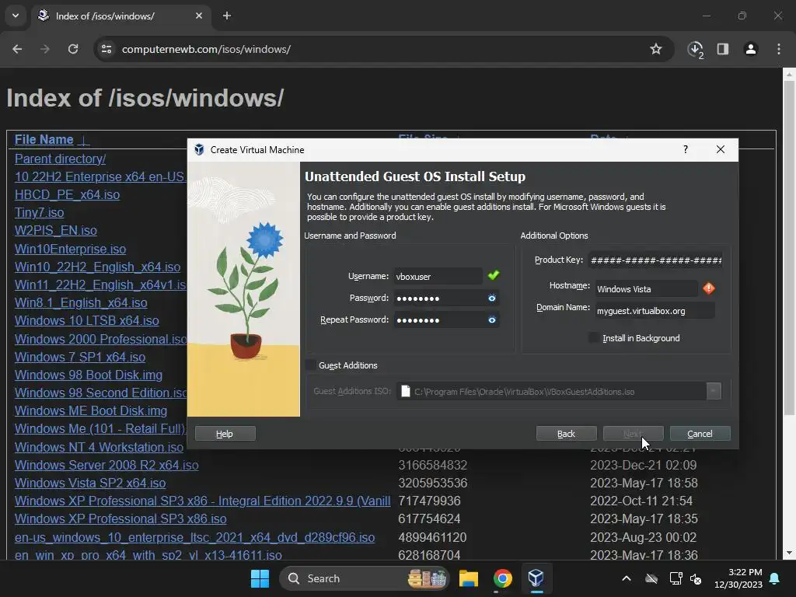The height and width of the screenshot is (597, 796).
Task: Click the green checkmark beside Username
Action: pyautogui.click(x=494, y=275)
